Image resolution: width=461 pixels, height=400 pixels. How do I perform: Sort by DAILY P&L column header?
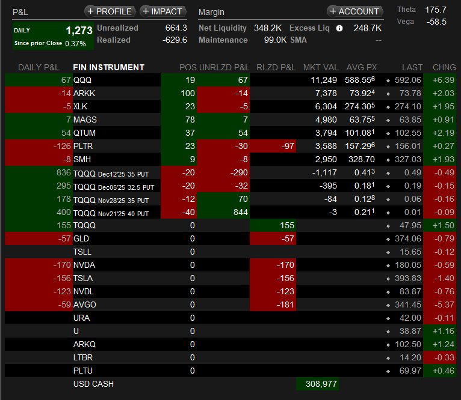(39, 67)
